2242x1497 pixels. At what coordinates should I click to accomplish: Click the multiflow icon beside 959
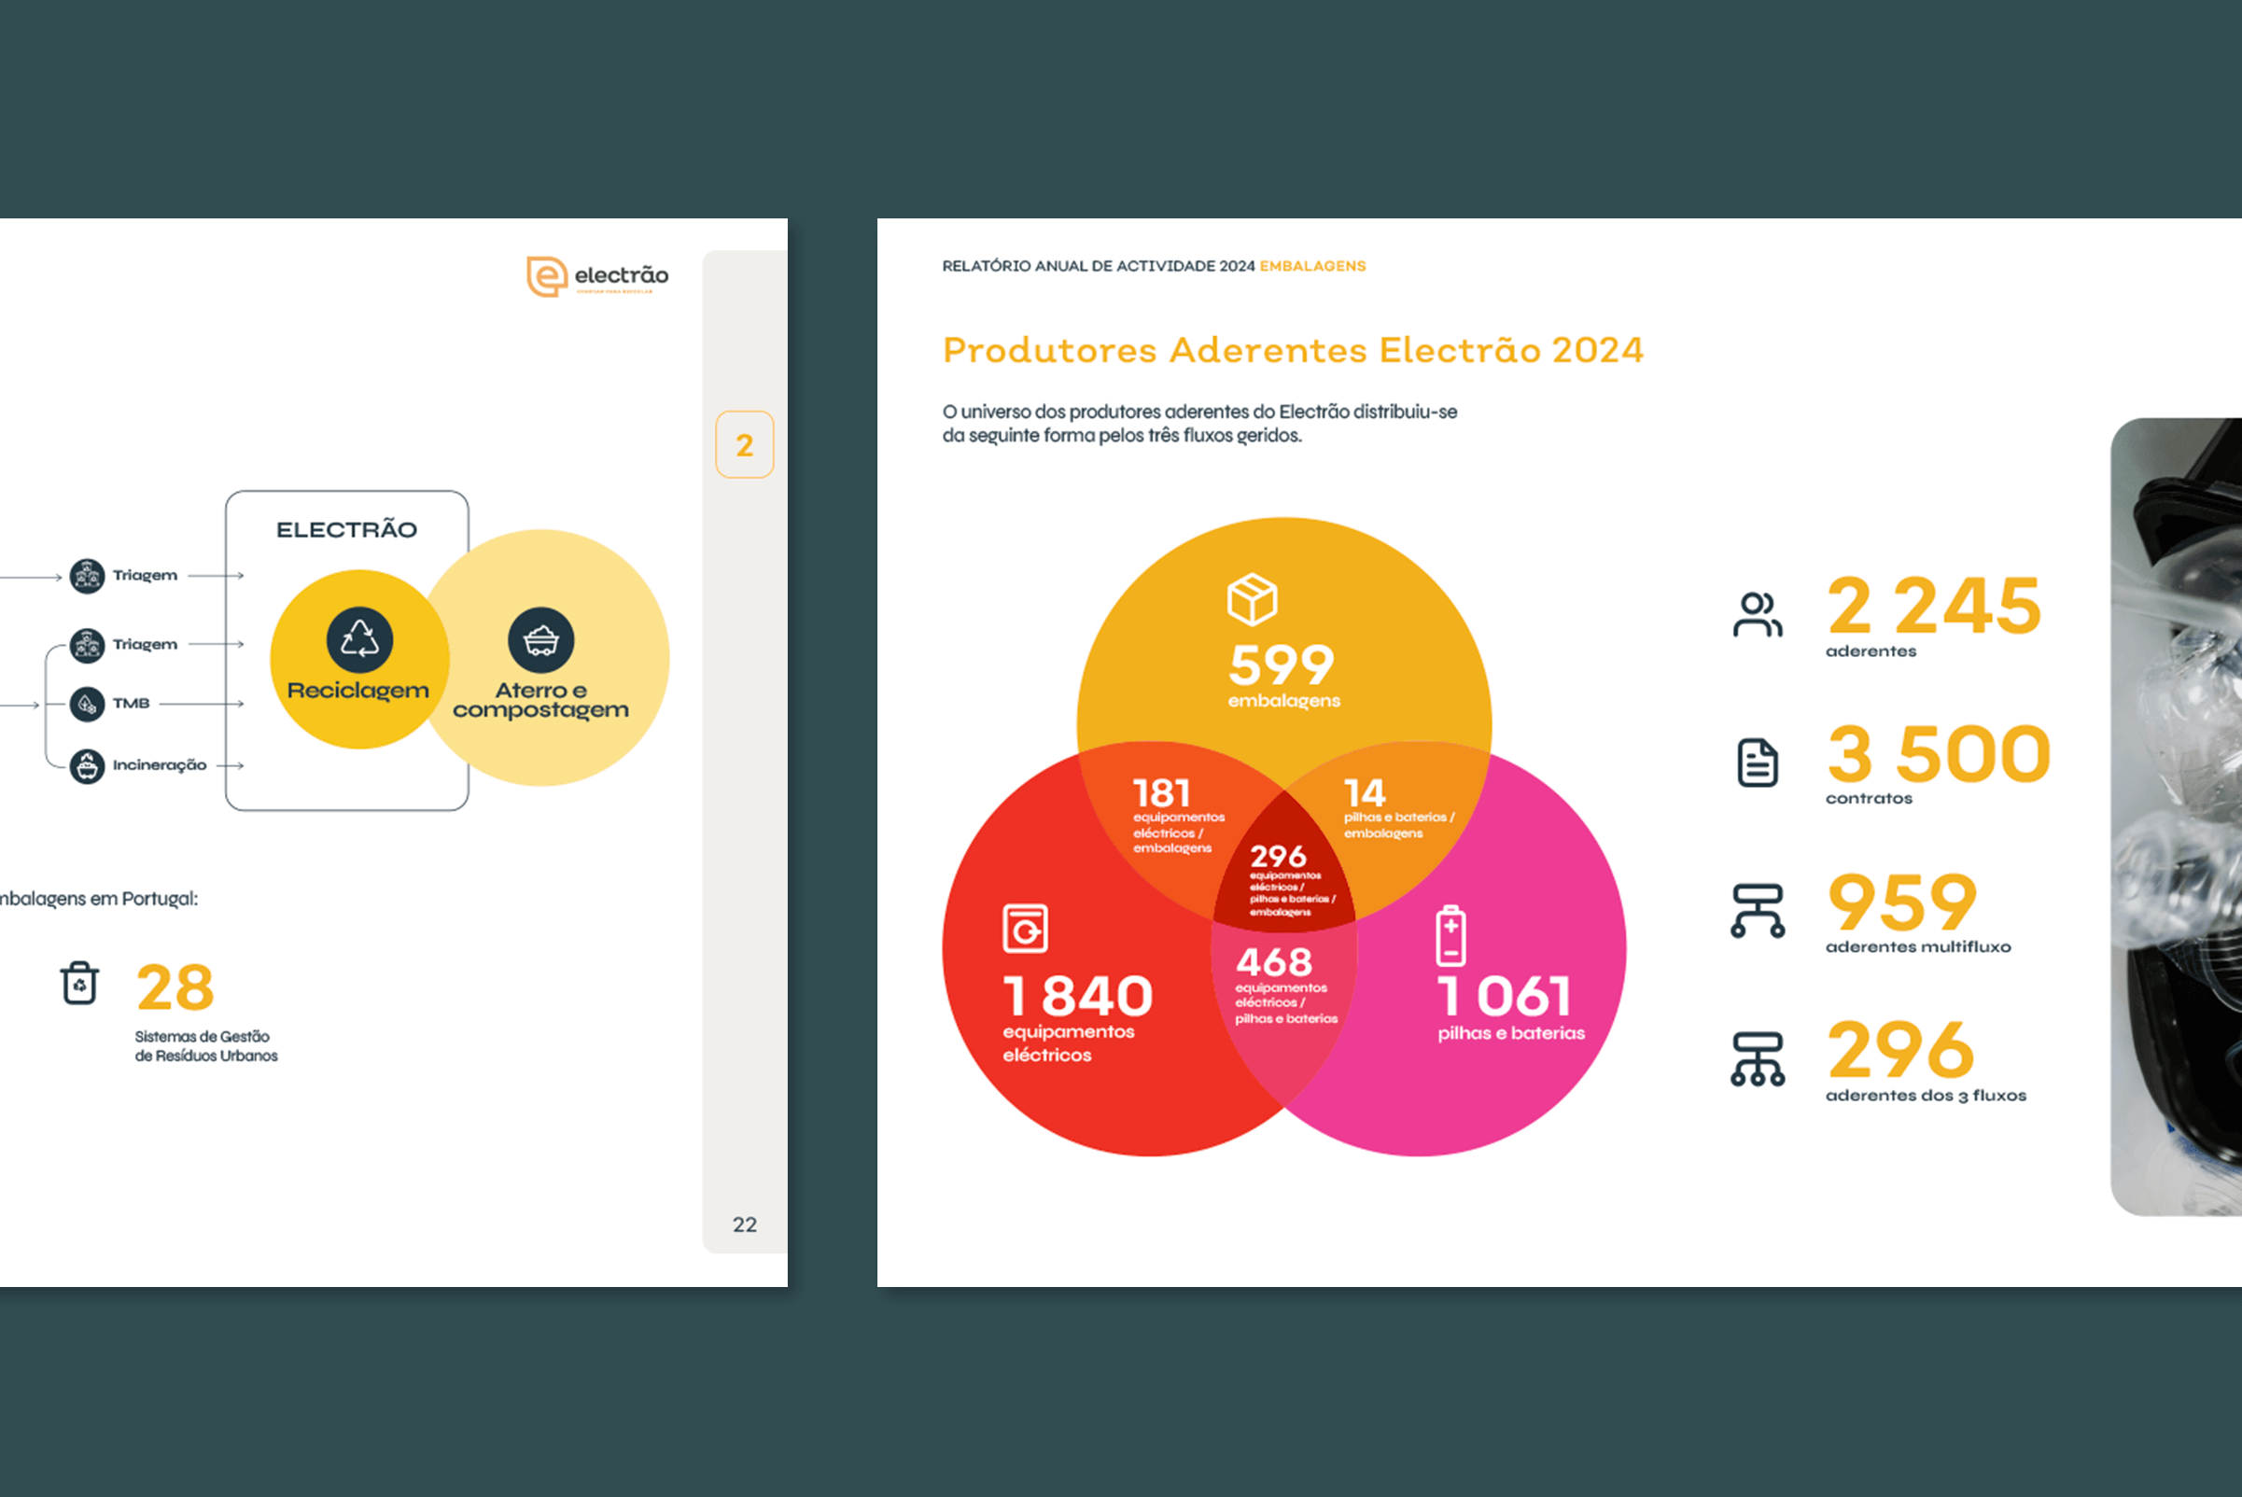1757,911
